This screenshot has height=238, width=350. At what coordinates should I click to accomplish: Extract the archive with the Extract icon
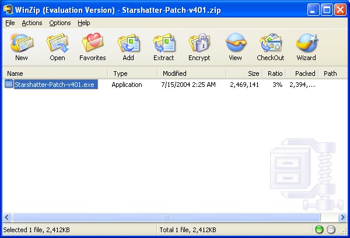164,43
